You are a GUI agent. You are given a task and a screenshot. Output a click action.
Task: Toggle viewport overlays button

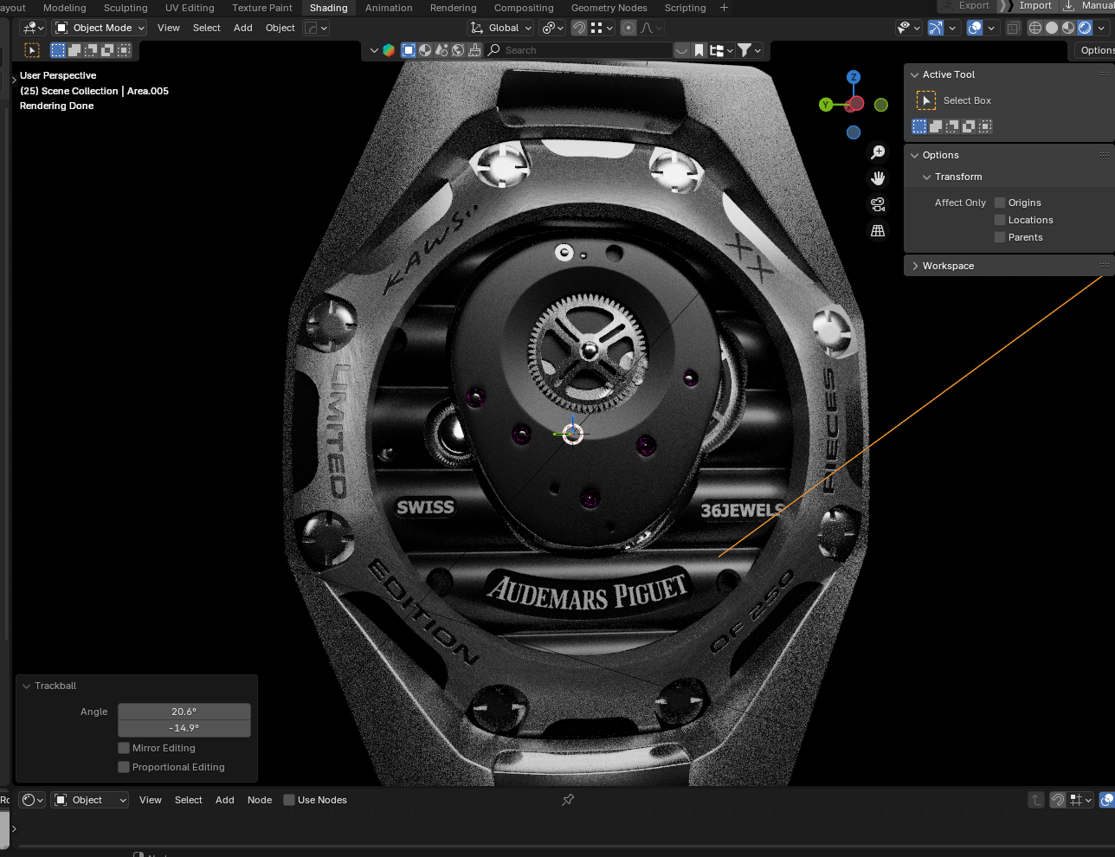[975, 28]
